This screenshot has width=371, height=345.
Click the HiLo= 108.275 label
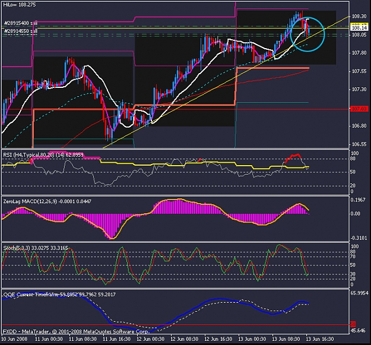point(20,5)
